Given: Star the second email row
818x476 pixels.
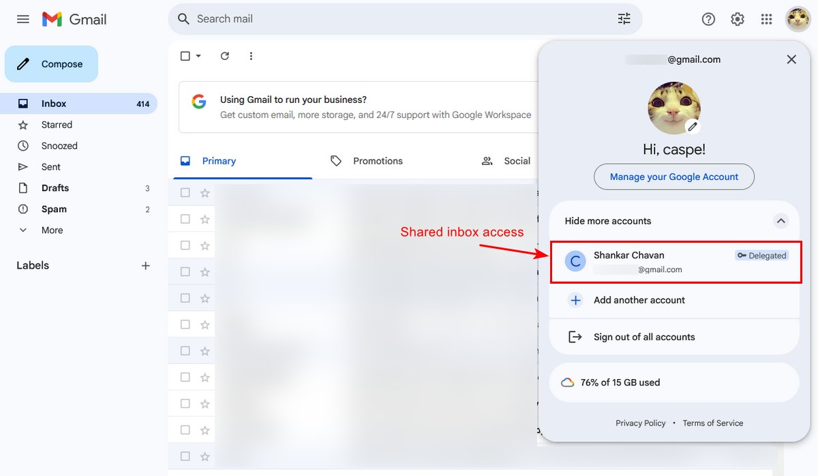Looking at the screenshot, I should tap(204, 219).
